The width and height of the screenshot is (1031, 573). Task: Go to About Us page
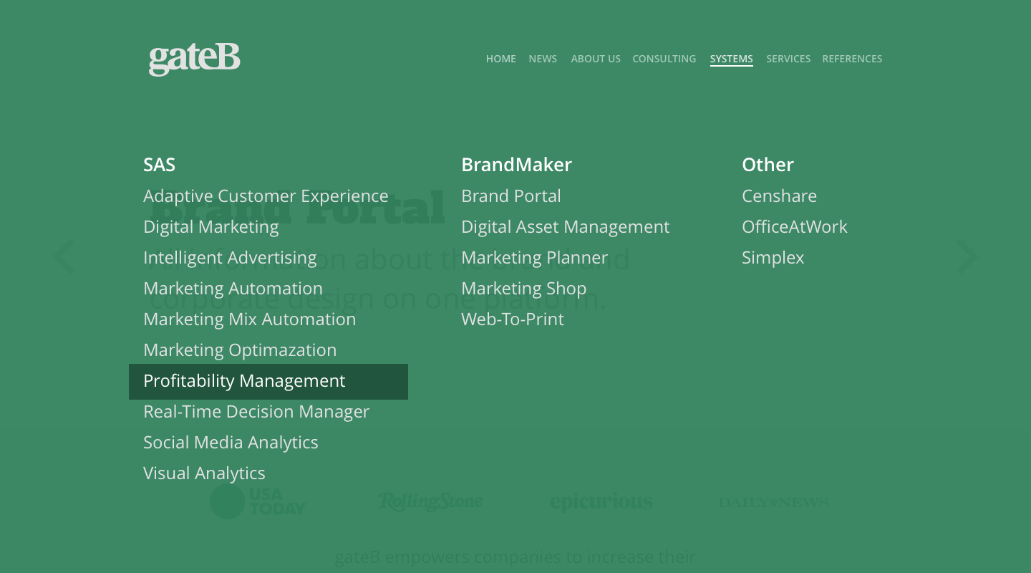point(596,59)
